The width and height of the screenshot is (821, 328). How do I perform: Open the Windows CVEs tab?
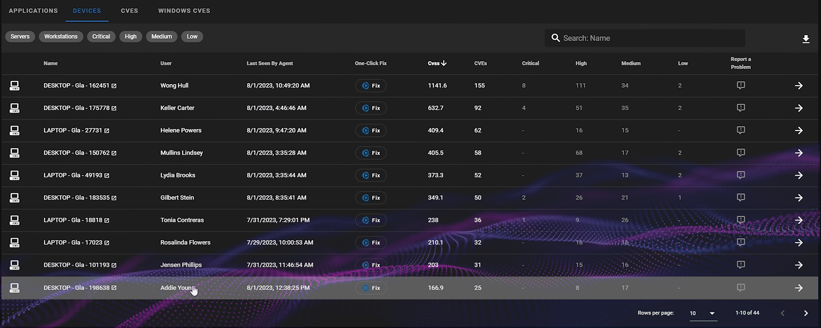tap(184, 11)
